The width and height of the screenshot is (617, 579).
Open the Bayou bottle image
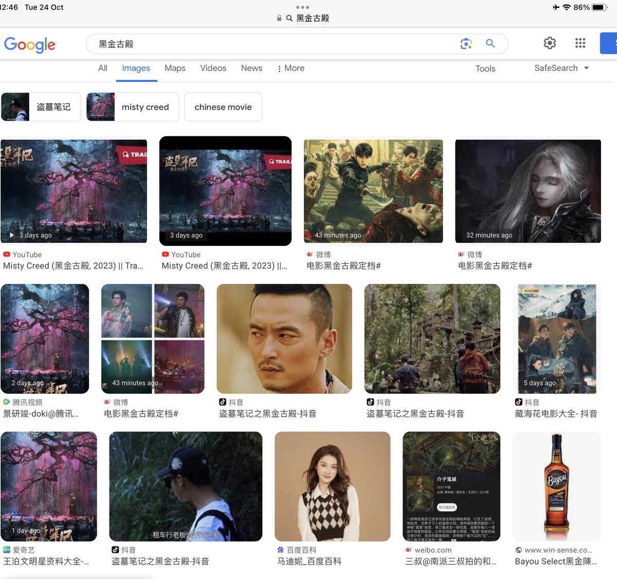click(557, 486)
